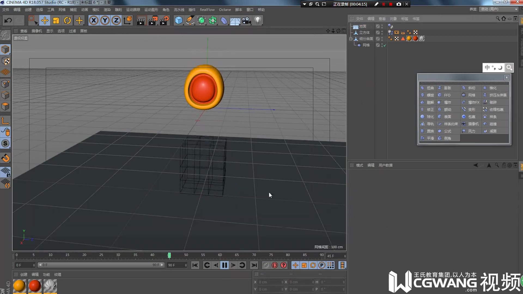Click the camera object icon

pyautogui.click(x=246, y=20)
